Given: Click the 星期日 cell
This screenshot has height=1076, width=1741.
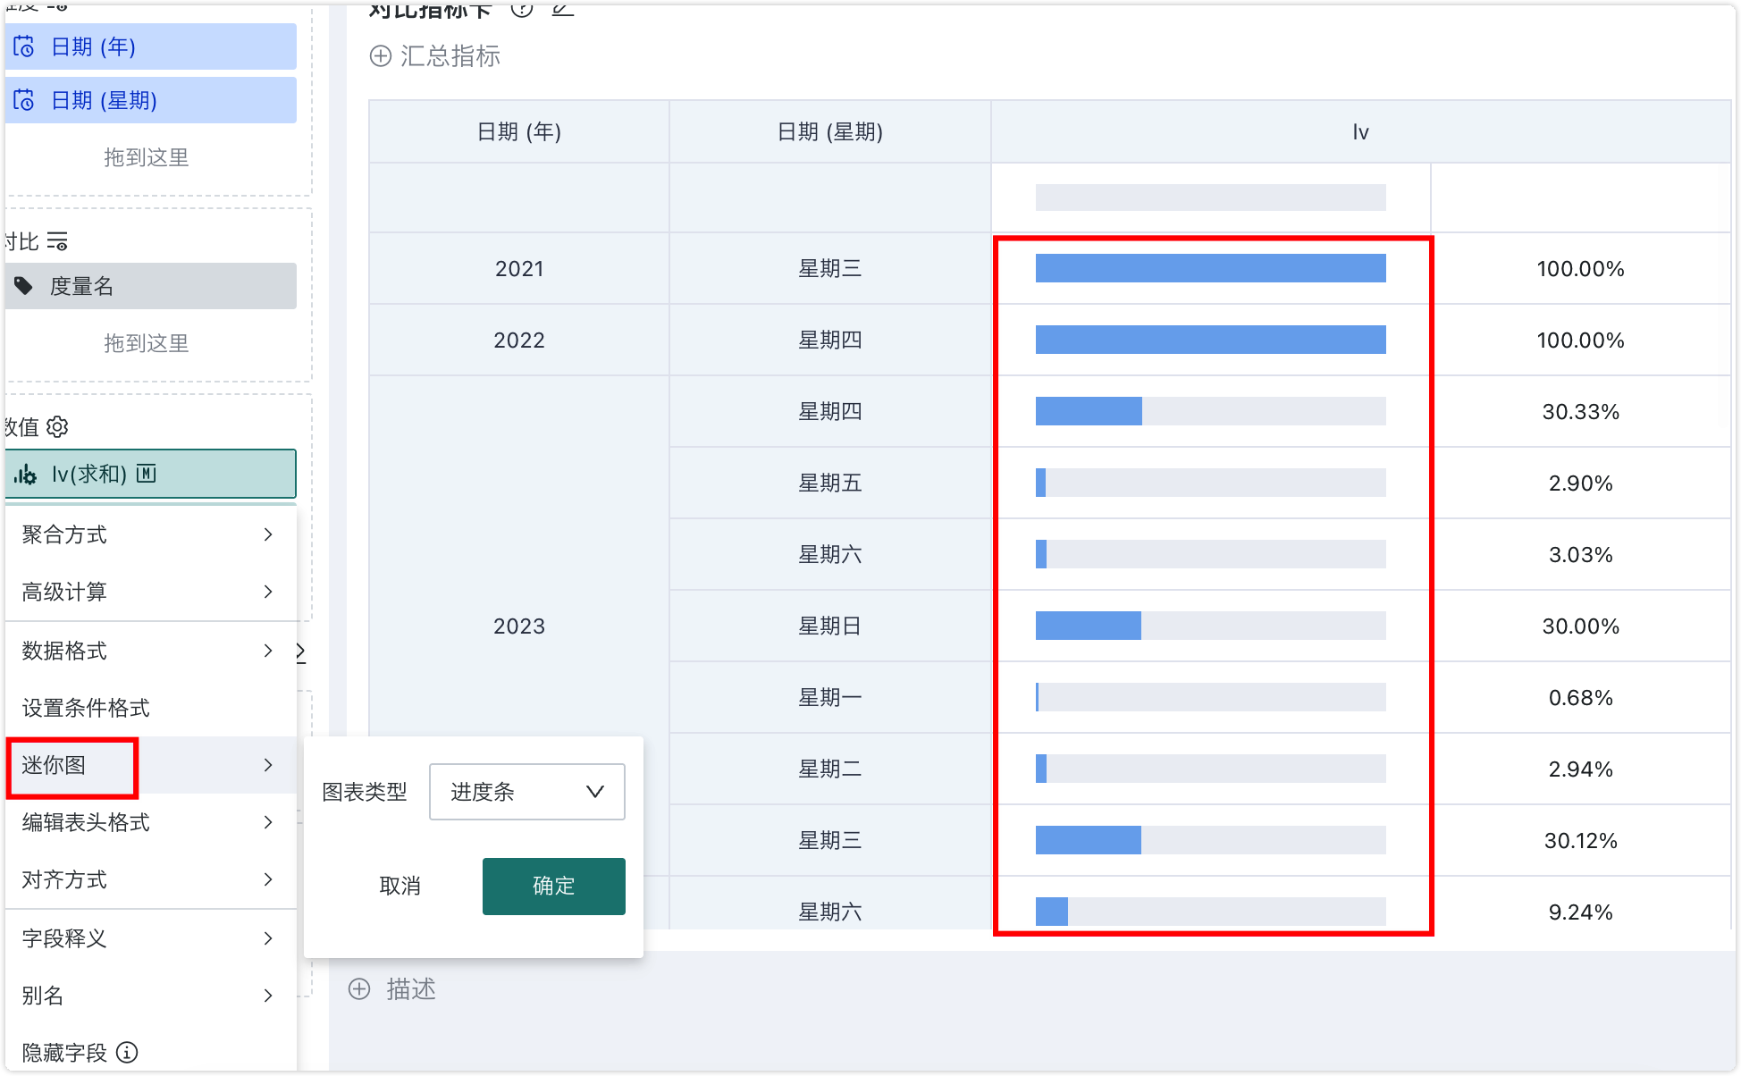Looking at the screenshot, I should click(830, 626).
